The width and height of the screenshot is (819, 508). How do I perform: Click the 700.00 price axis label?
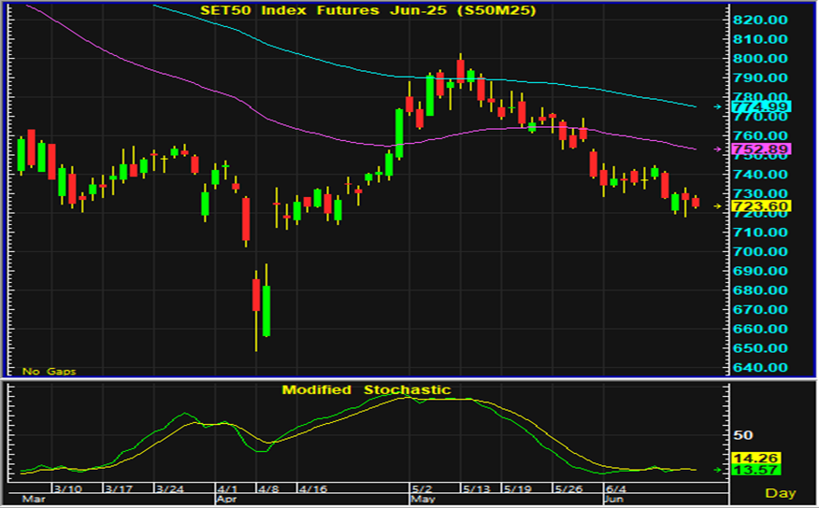point(760,251)
